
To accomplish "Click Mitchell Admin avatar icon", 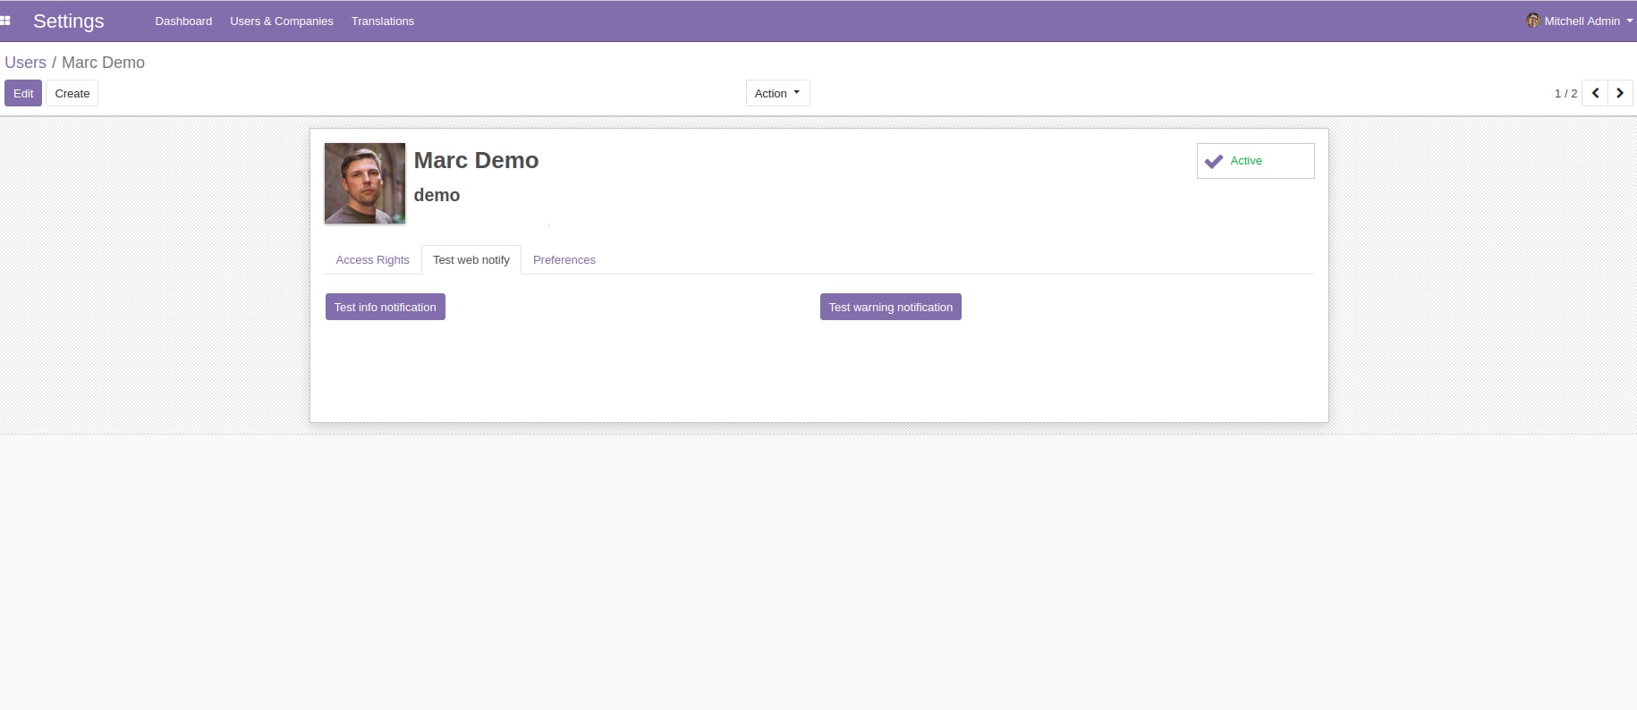I will tap(1533, 21).
